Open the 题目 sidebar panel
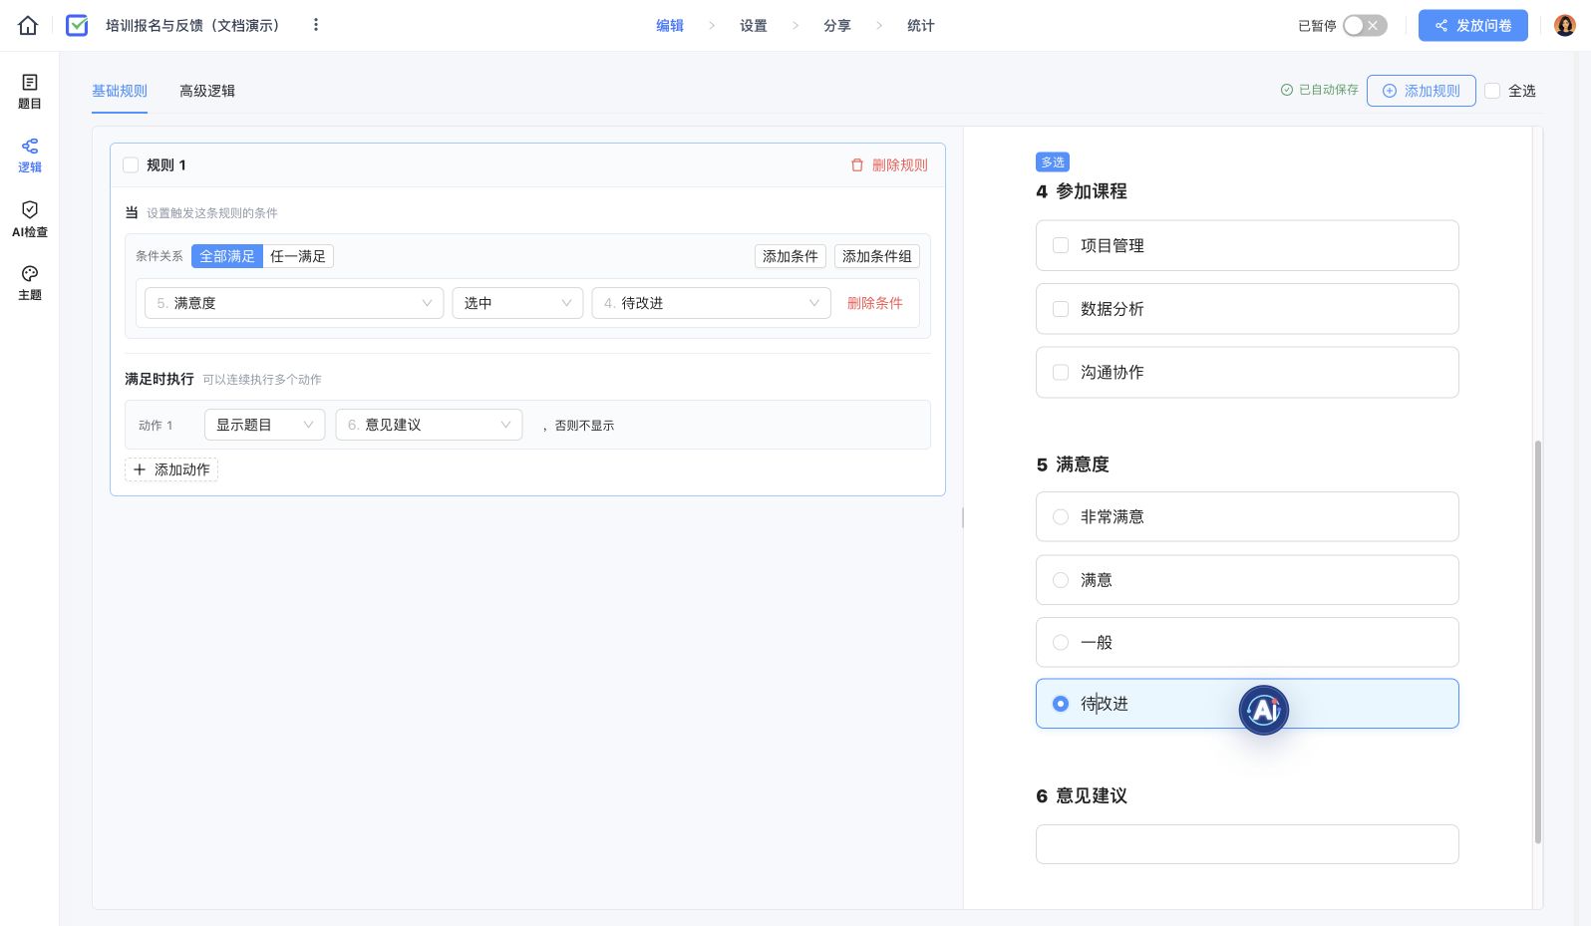 [x=30, y=92]
